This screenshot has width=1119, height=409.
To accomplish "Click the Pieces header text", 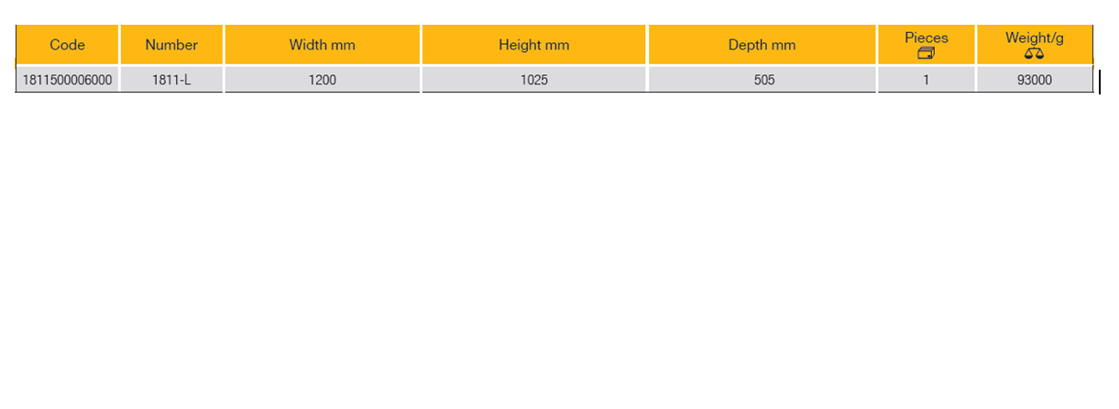I will [926, 38].
